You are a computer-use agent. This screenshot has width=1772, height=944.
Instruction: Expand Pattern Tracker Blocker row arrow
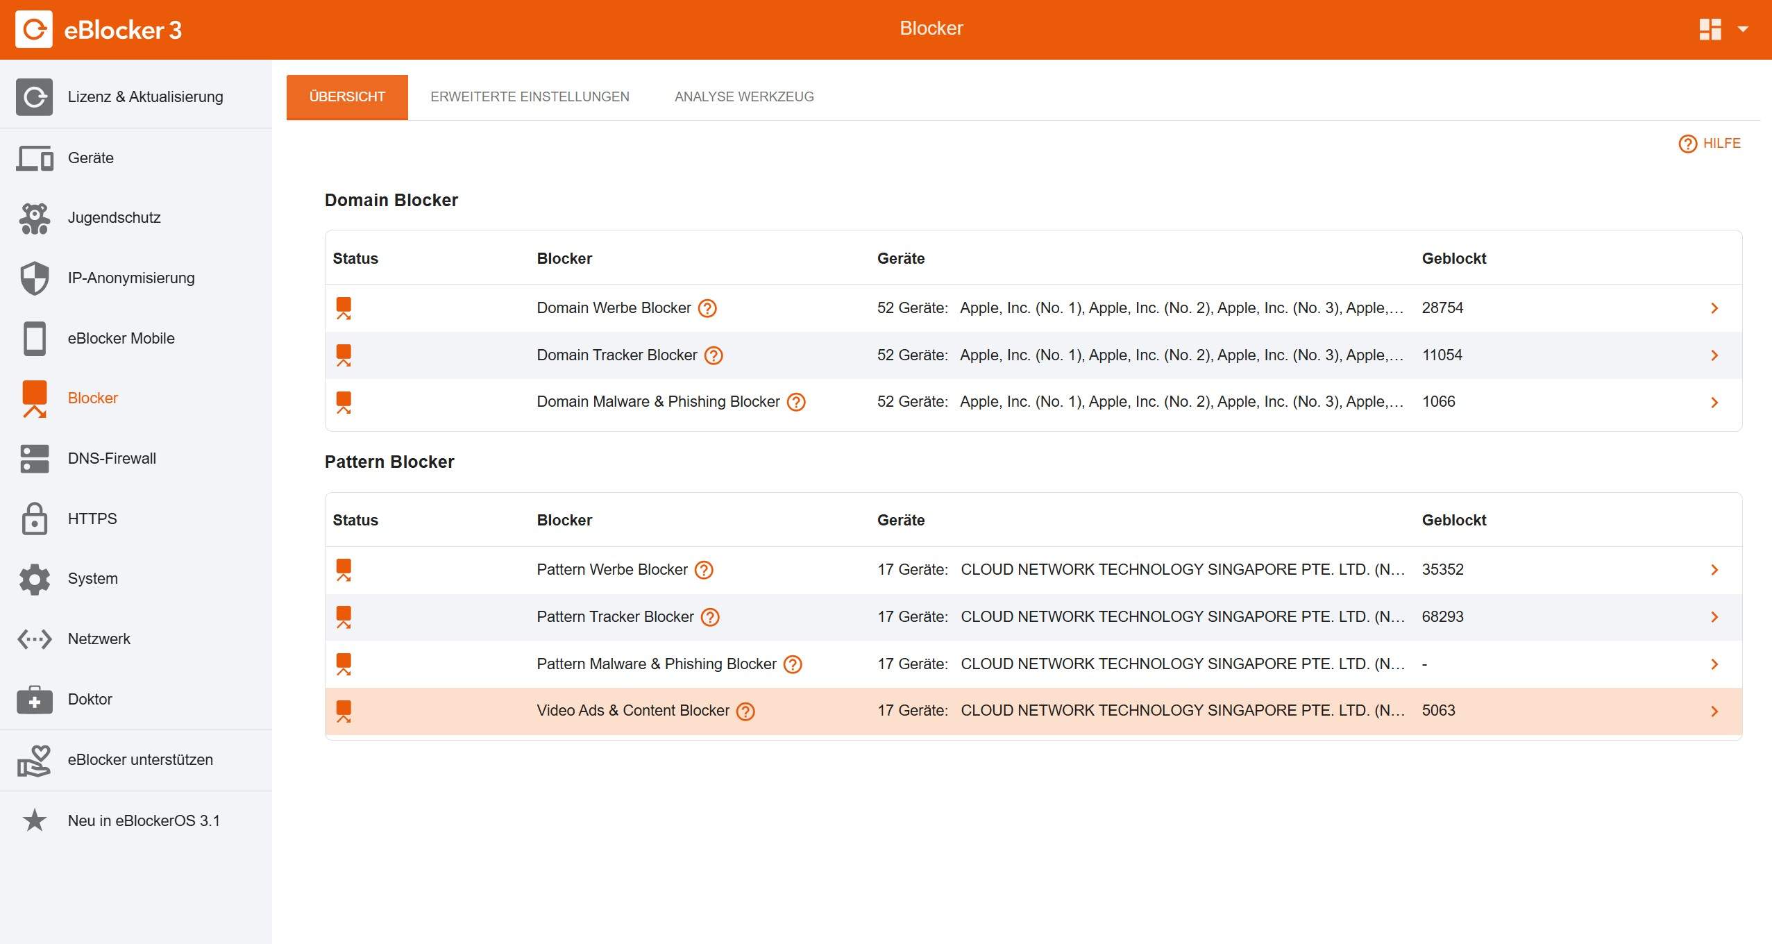tap(1714, 617)
